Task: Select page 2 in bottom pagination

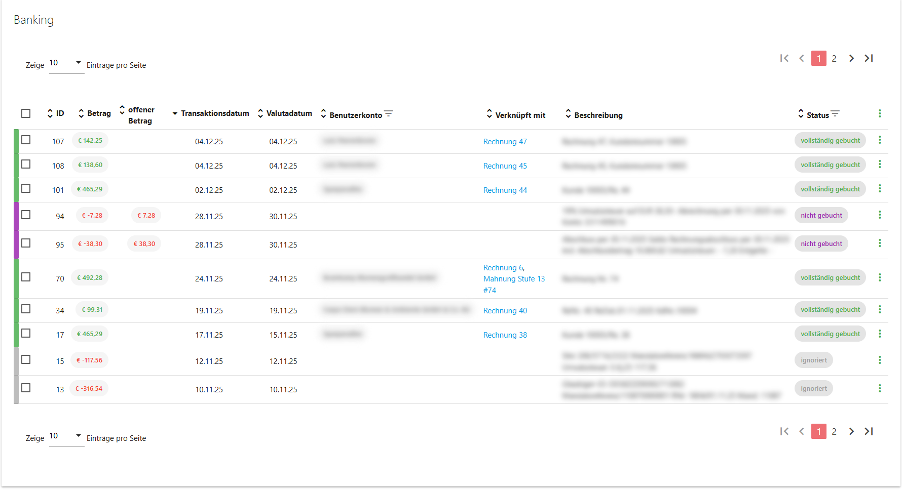Action: tap(834, 432)
